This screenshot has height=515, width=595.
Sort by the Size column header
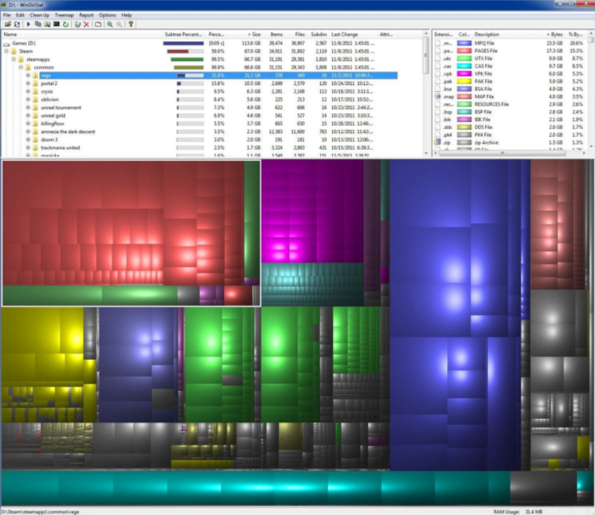(253, 34)
